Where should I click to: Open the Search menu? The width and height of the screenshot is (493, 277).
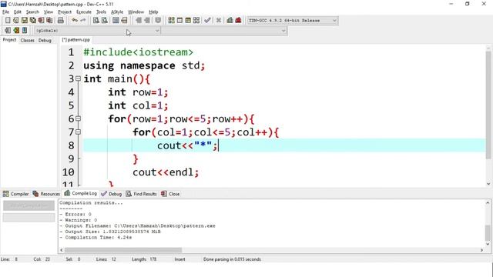pyautogui.click(x=32, y=12)
